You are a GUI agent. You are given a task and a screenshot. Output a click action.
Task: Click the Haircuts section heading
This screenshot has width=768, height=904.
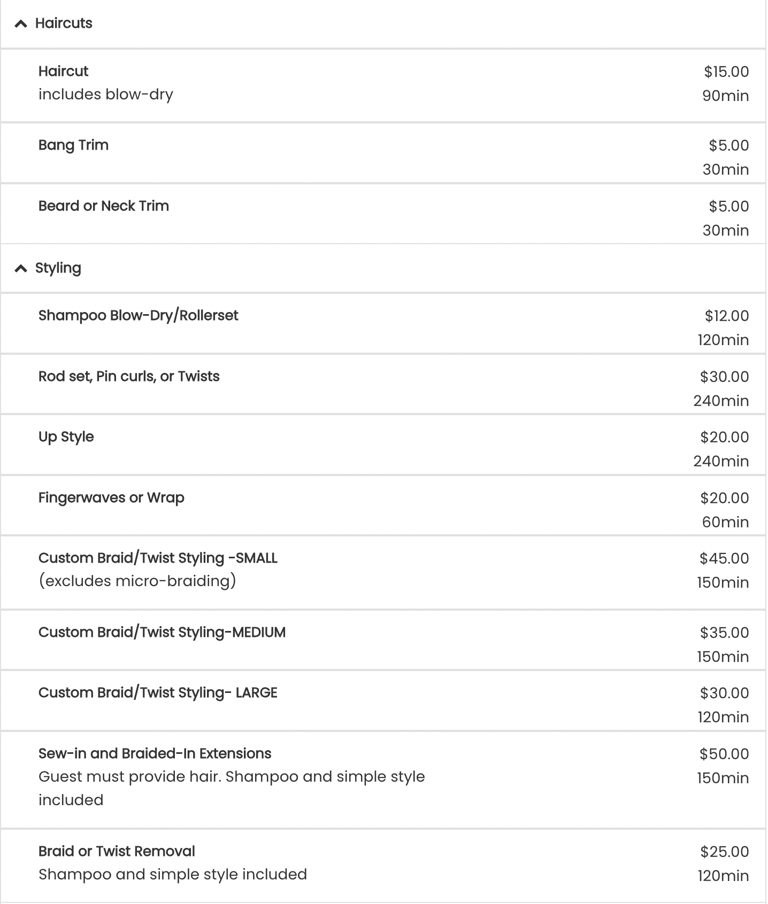tap(64, 24)
